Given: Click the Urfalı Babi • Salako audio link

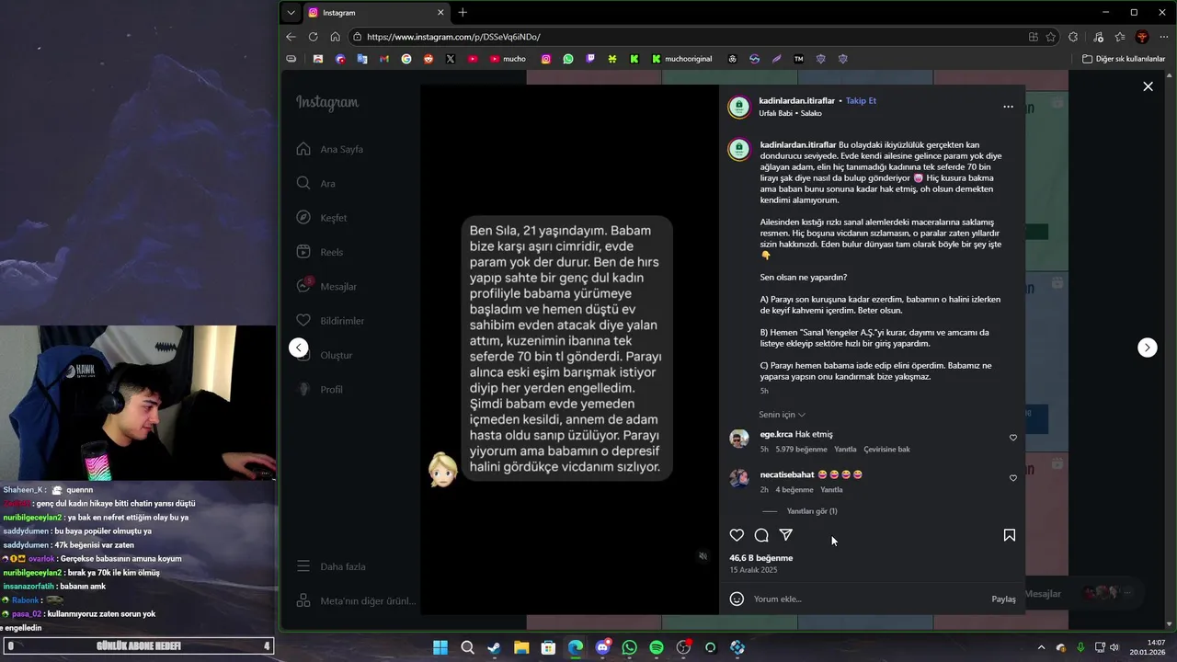Looking at the screenshot, I should (x=790, y=113).
